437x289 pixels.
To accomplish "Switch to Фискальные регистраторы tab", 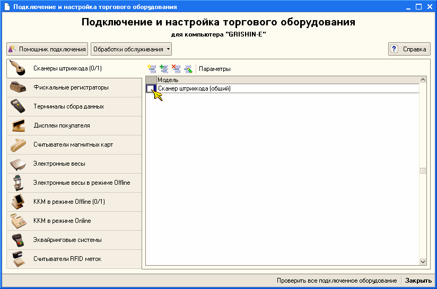I will coord(74,88).
